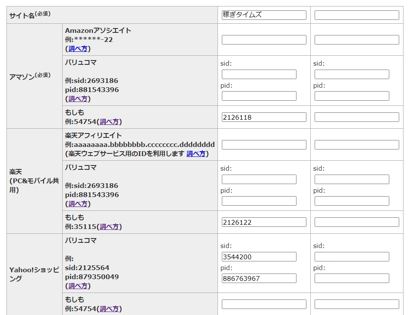Screen dimensions: 410x315
Task: Click second-column Yahoo!ショッピング もしも input field
Action: [x=356, y=304]
